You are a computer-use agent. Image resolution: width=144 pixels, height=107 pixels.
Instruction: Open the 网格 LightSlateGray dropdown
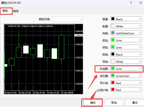point(126,33)
